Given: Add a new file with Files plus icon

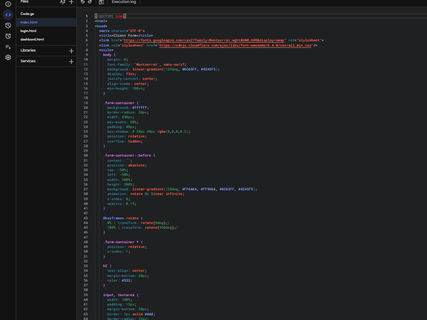Looking at the screenshot, I should coord(71,2).
